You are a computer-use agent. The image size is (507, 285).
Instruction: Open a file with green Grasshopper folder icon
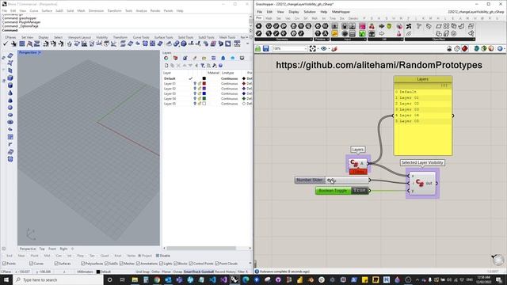click(x=258, y=49)
